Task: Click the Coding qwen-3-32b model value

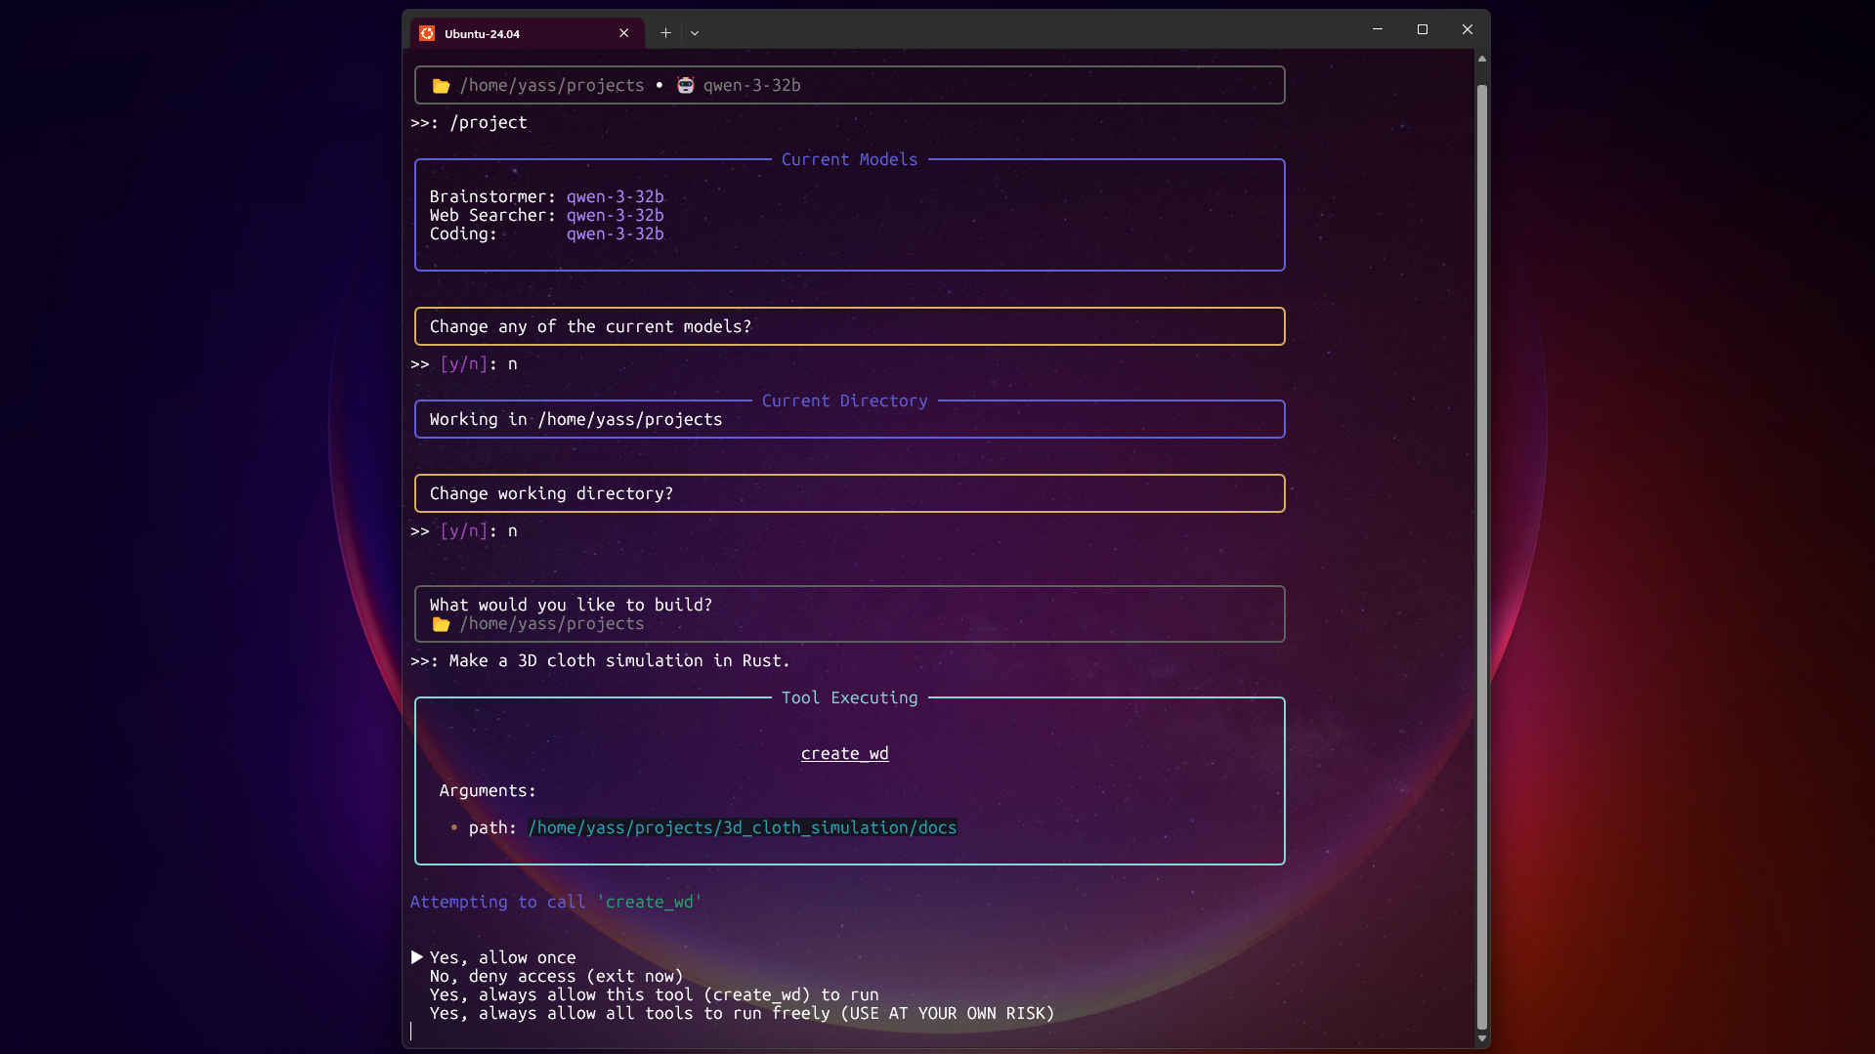Action: tap(616, 233)
